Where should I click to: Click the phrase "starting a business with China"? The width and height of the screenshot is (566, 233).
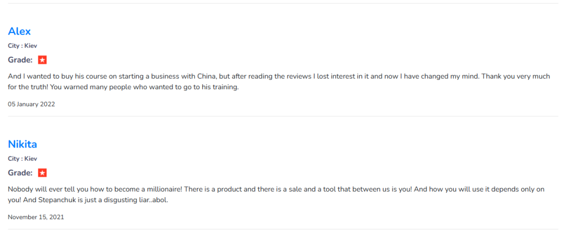(x=167, y=77)
